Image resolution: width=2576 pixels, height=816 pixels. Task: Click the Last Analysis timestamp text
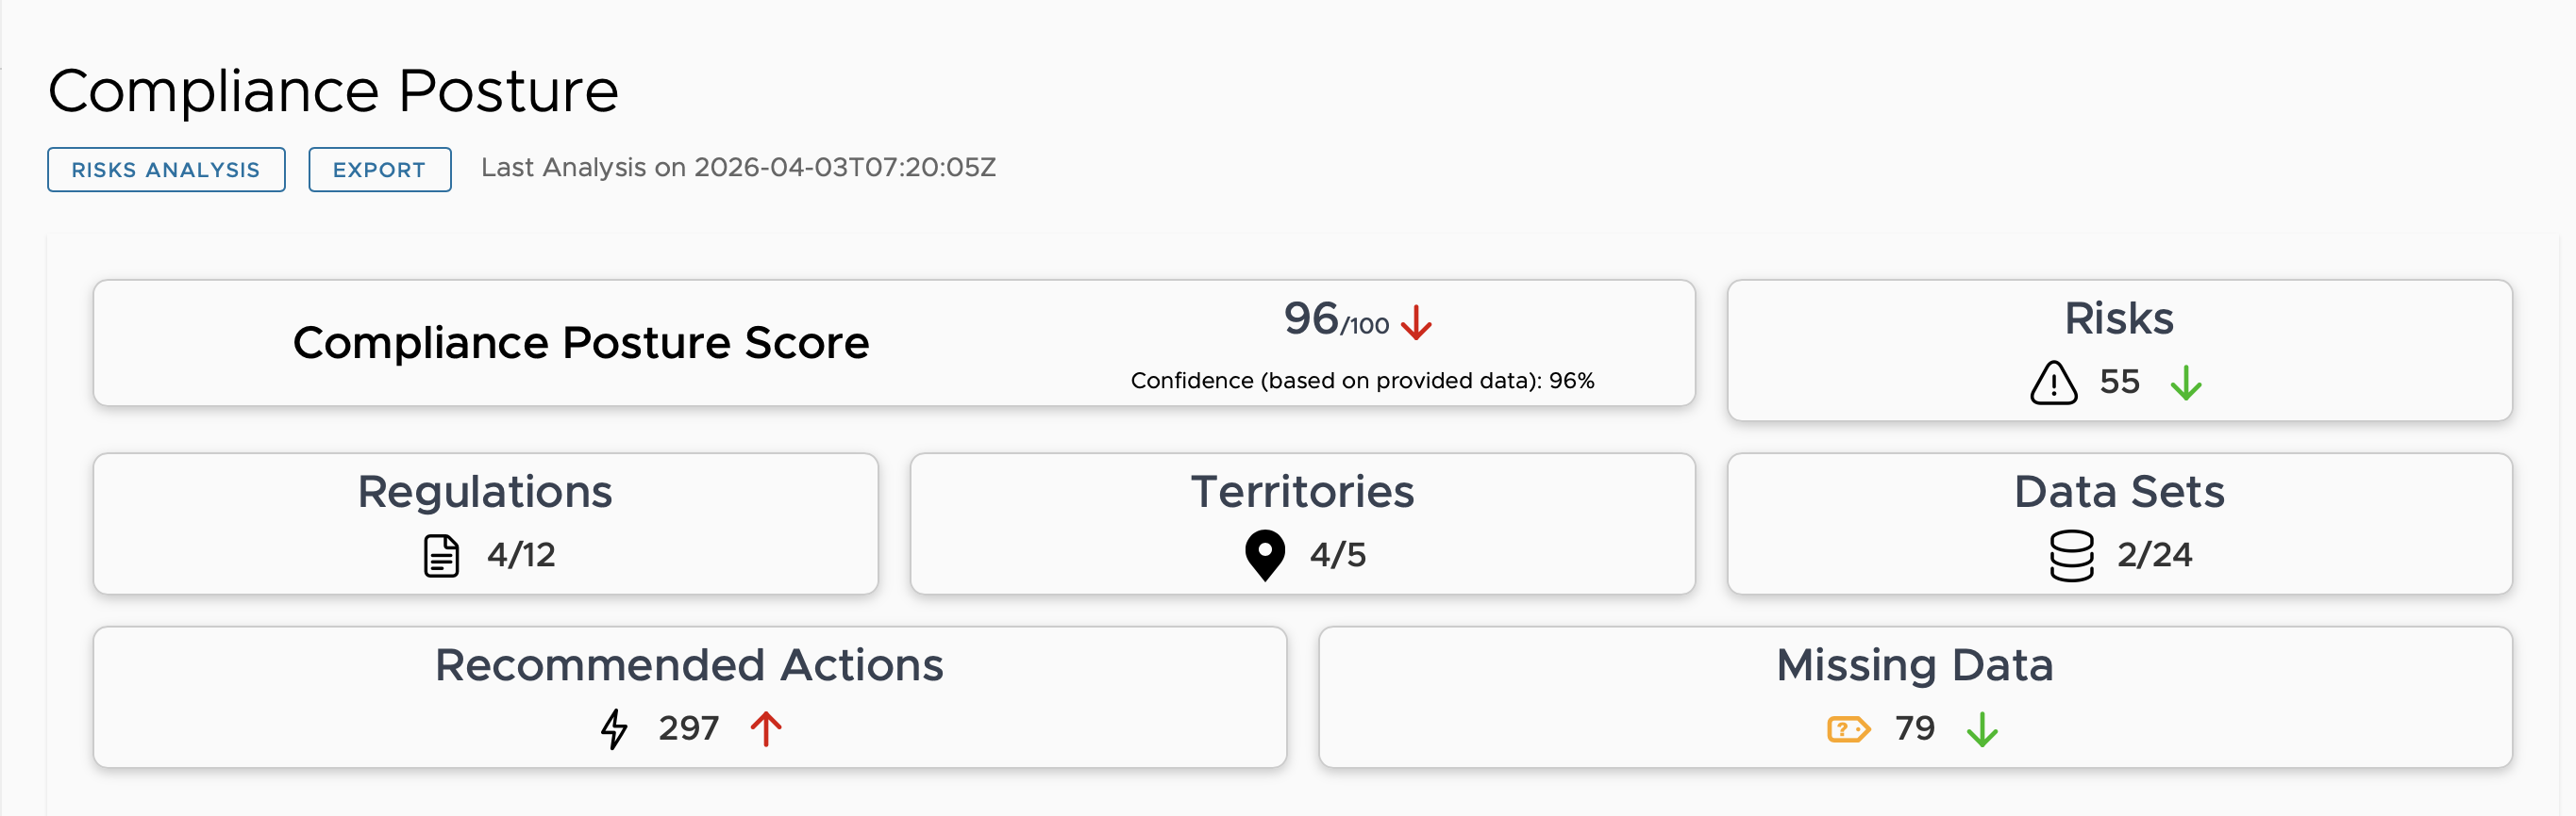738,168
